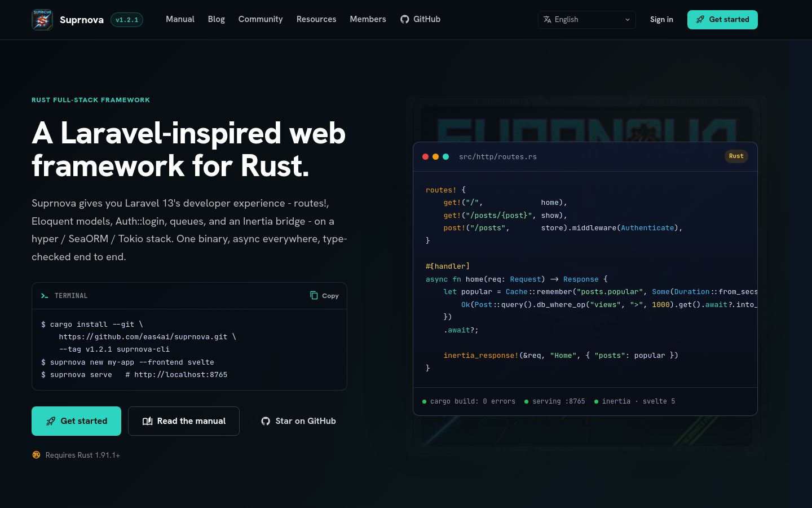Click the Suprnova brand name
Image resolution: width=812 pixels, height=508 pixels.
[82, 20]
